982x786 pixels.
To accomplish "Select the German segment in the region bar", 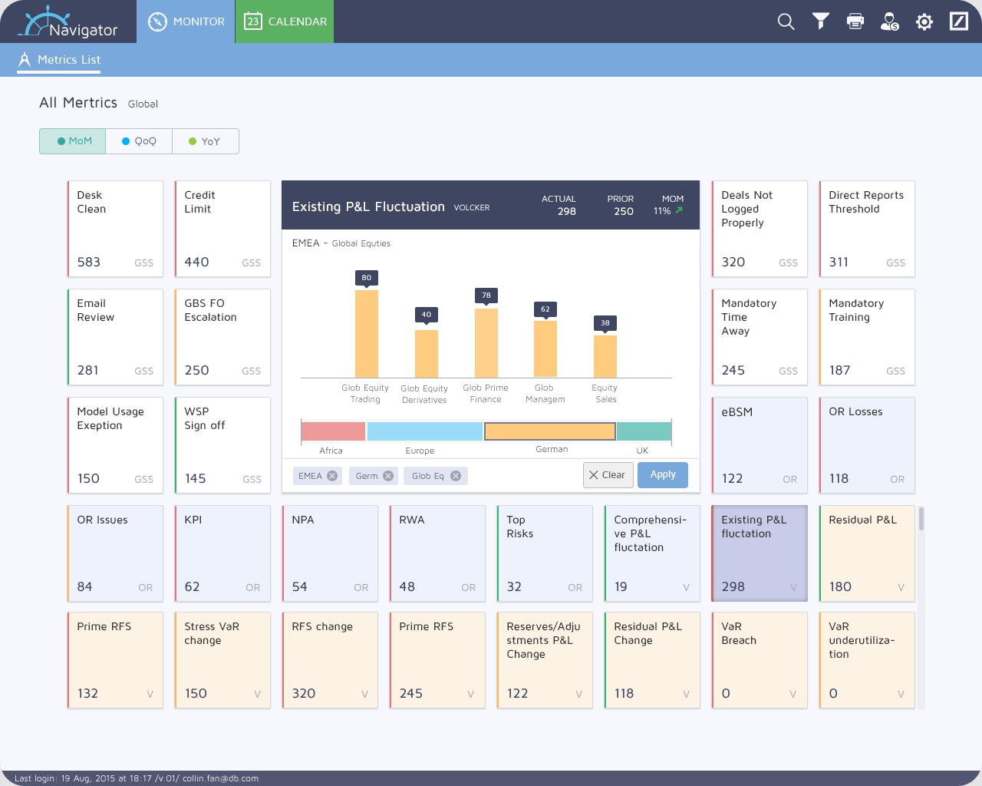I will tap(550, 431).
